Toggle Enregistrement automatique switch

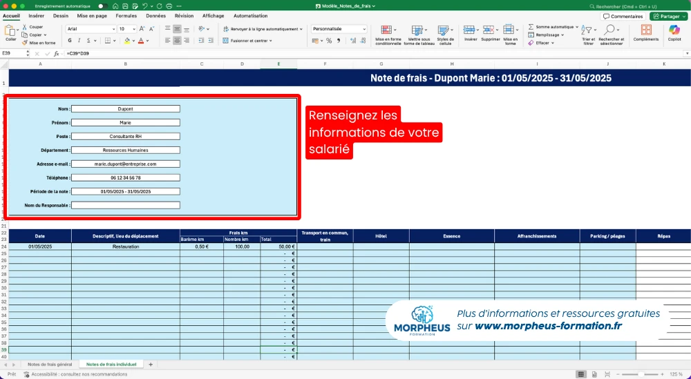(x=102, y=6)
